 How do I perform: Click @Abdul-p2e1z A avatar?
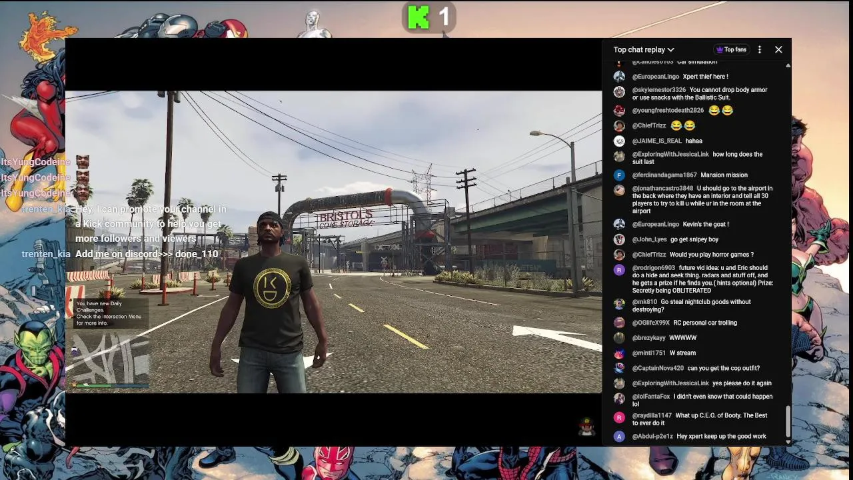coord(619,437)
